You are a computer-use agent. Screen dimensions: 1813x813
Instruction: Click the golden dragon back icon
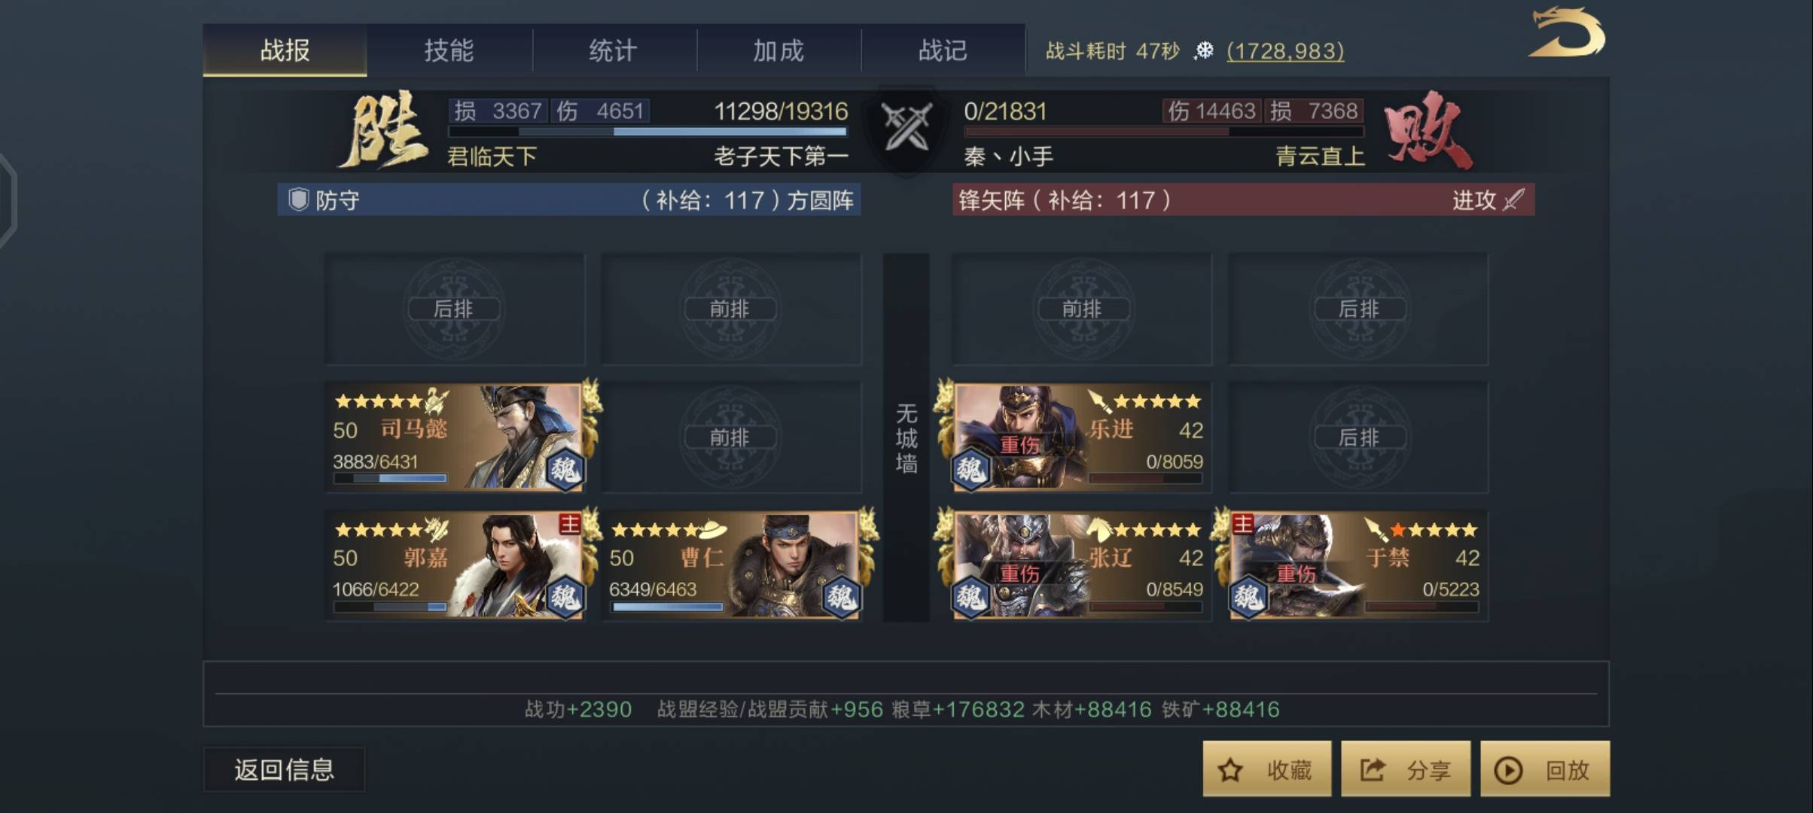1568,32
